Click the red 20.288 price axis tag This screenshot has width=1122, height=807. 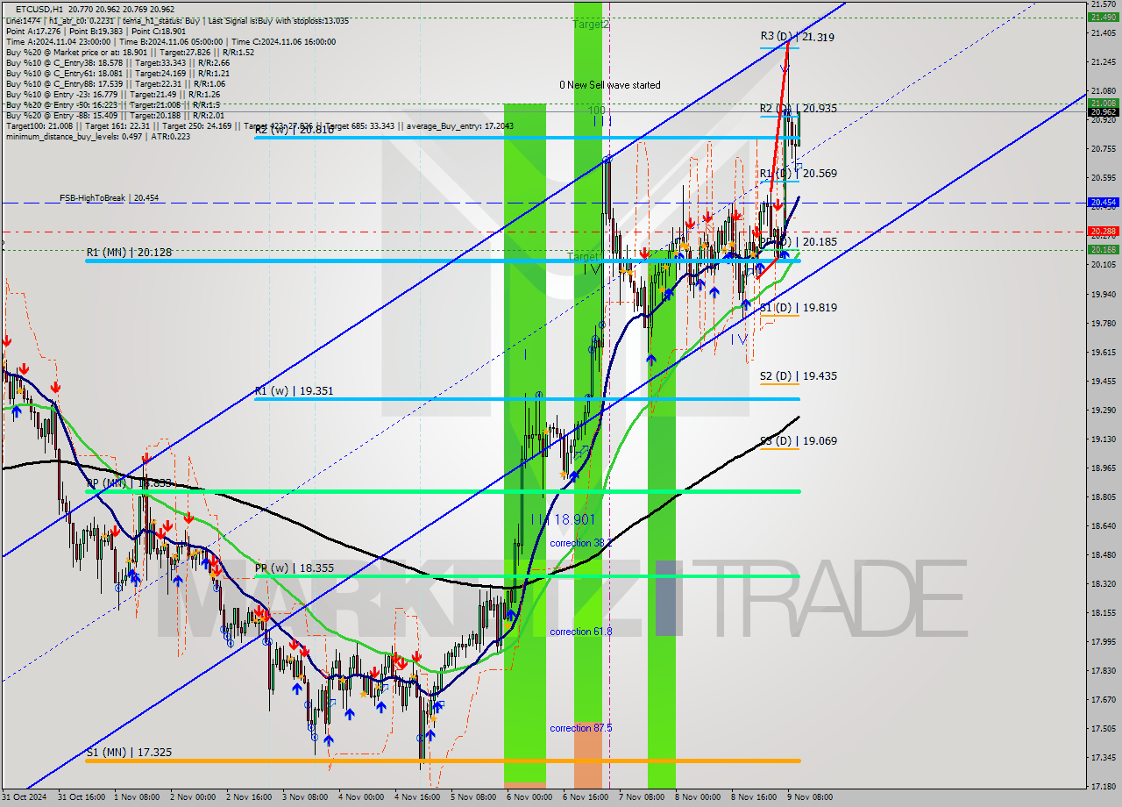[x=1103, y=232]
